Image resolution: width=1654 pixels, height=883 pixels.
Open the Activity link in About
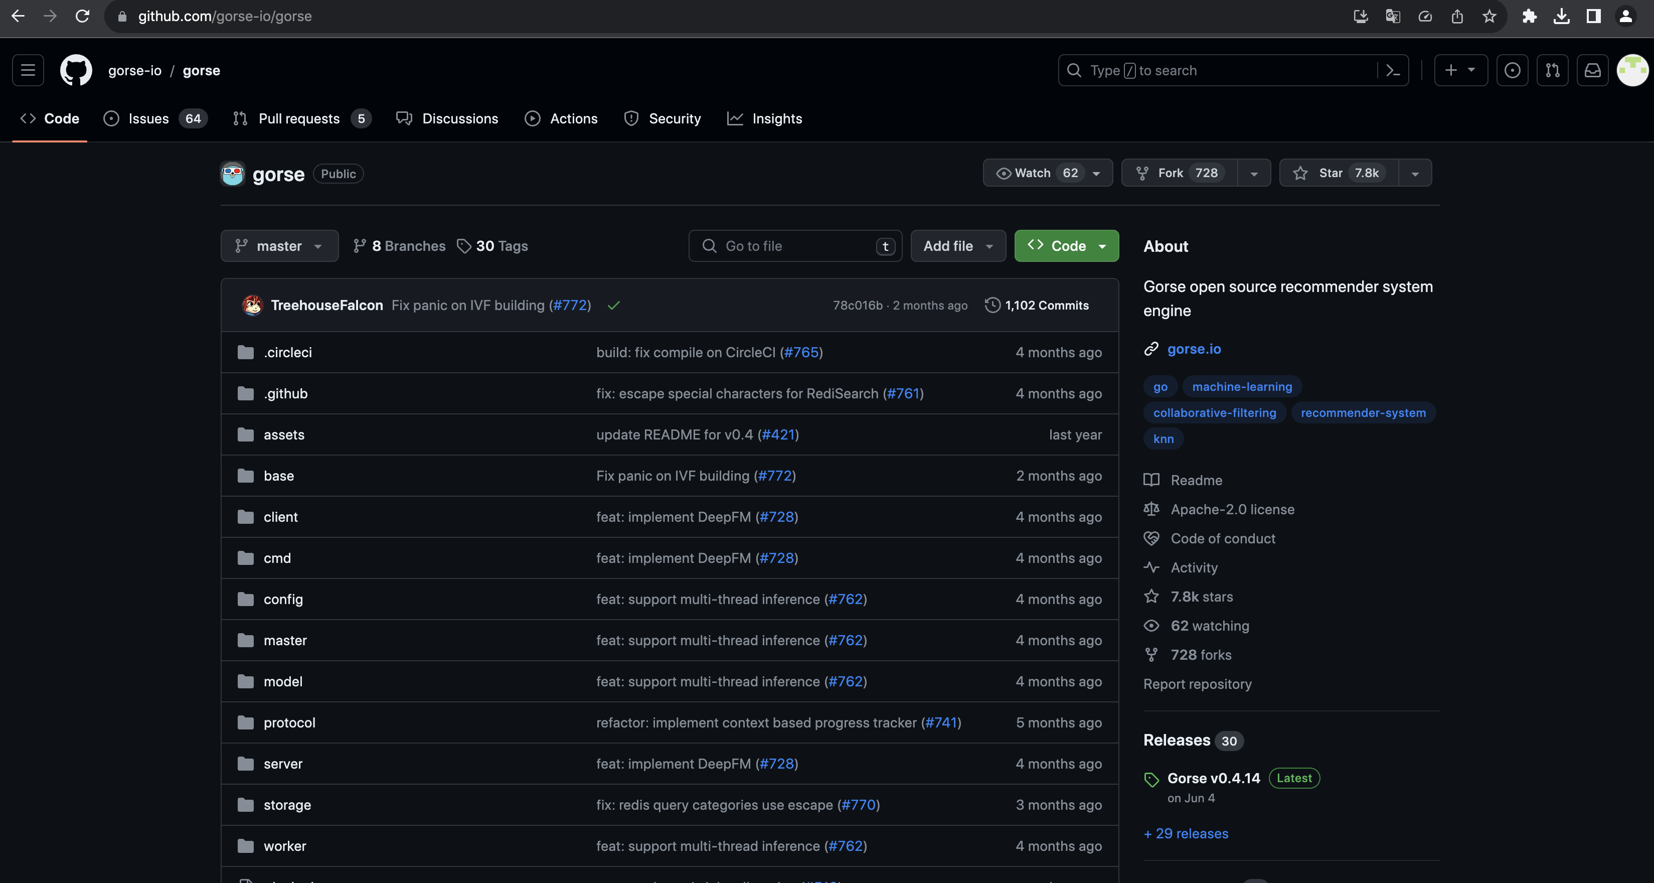coord(1194,567)
